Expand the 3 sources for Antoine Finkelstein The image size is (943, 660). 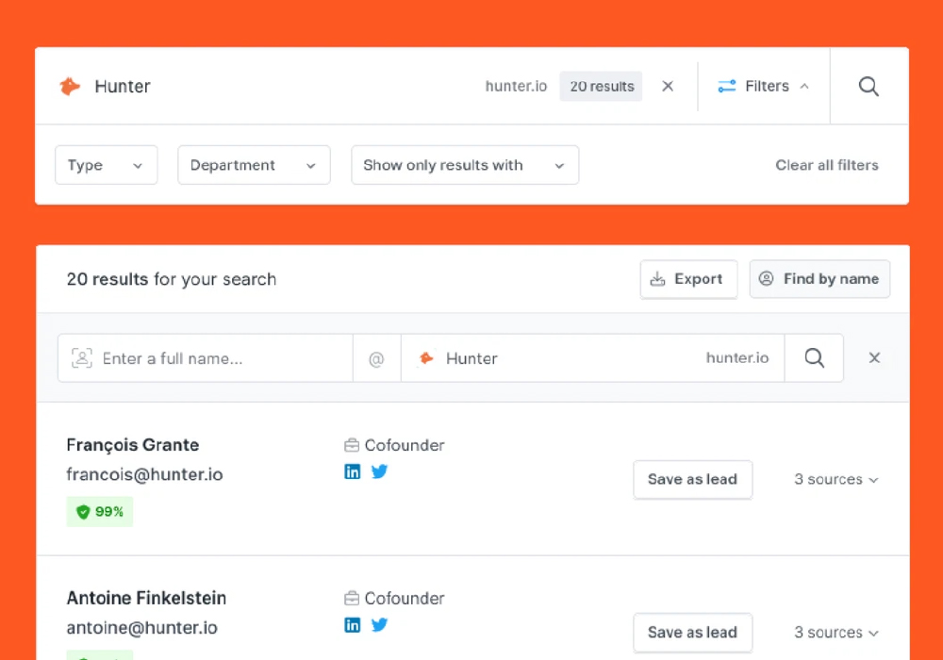pyautogui.click(x=835, y=633)
